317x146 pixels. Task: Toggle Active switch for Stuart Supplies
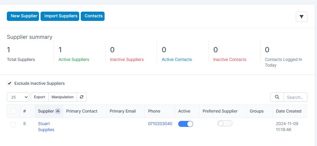coord(185,124)
